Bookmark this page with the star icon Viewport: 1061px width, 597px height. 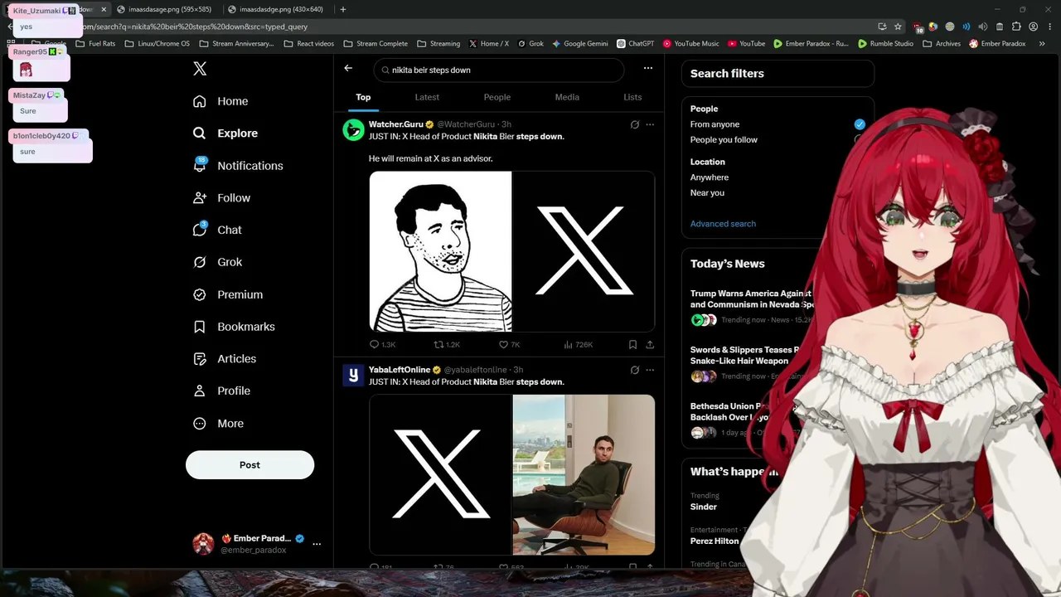[898, 27]
